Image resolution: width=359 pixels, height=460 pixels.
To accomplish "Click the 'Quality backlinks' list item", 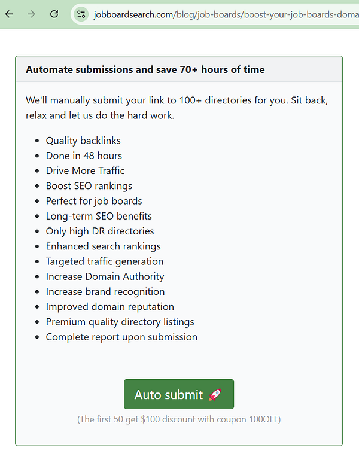I will pos(83,141).
